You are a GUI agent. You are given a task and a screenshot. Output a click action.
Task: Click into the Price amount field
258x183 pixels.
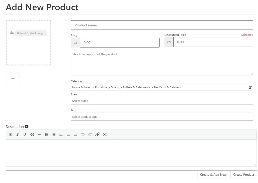[x=120, y=43]
